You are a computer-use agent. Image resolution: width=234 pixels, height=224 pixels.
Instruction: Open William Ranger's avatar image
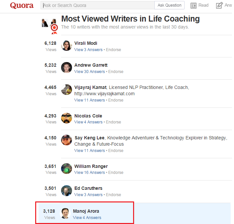[x=67, y=169]
